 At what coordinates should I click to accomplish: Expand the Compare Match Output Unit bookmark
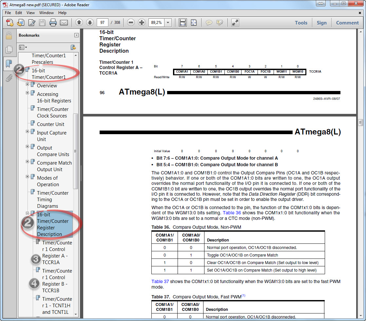27,162
